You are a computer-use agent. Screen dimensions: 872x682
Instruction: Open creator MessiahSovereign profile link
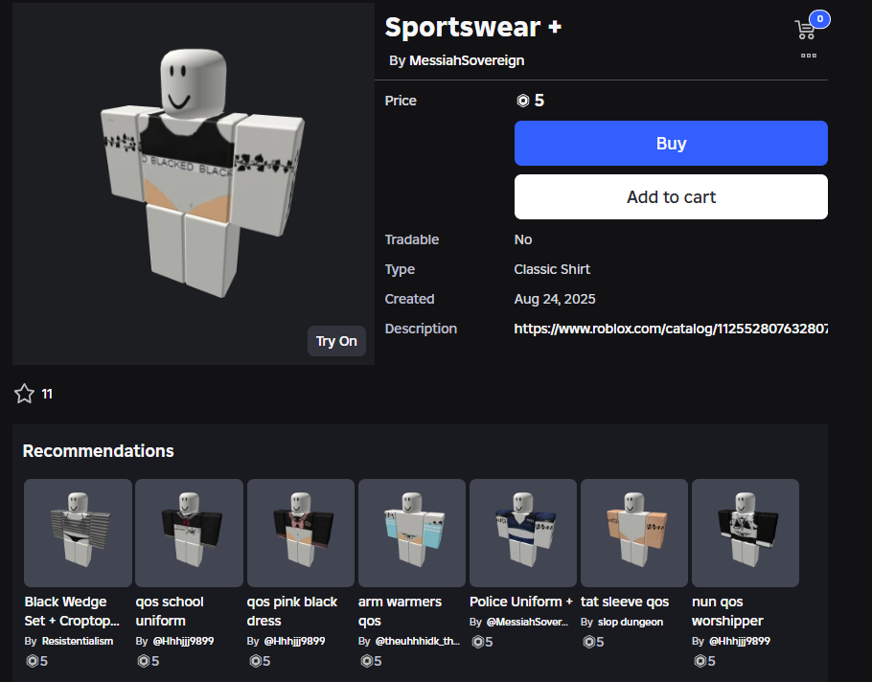tap(467, 60)
